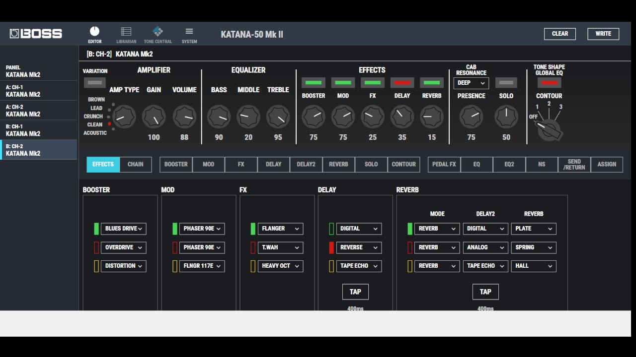
Task: Click the Middle EQ knob
Action: [x=248, y=117]
